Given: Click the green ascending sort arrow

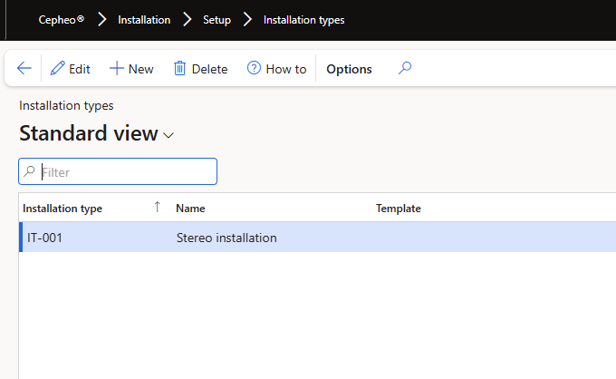Looking at the screenshot, I should click(157, 208).
